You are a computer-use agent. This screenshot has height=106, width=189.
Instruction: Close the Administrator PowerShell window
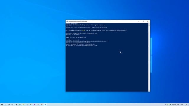pos(148,21)
